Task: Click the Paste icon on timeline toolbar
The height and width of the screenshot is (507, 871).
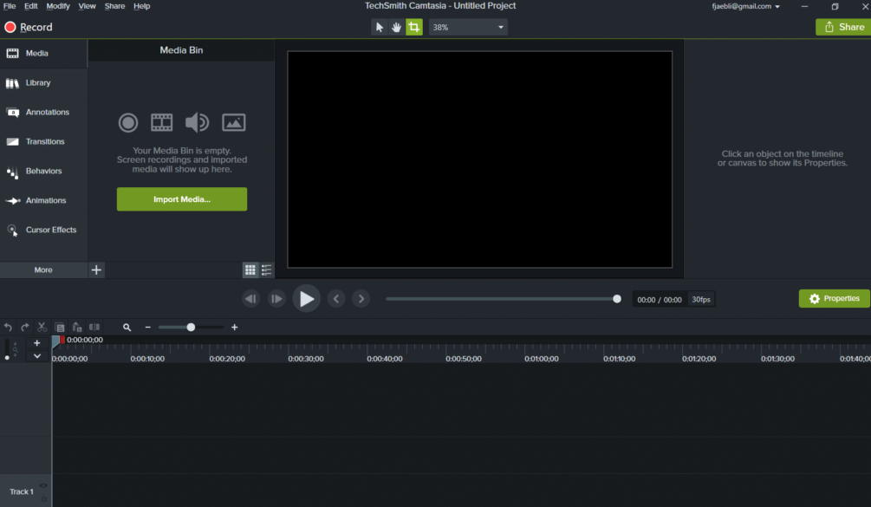Action: 76,327
